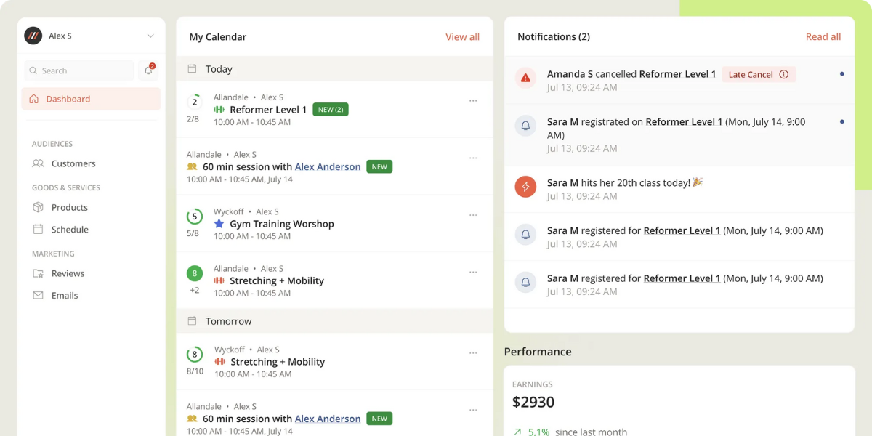Image resolution: width=872 pixels, height=436 pixels.
Task: Click the bell icon on Sara M registration notice
Action: 525,125
